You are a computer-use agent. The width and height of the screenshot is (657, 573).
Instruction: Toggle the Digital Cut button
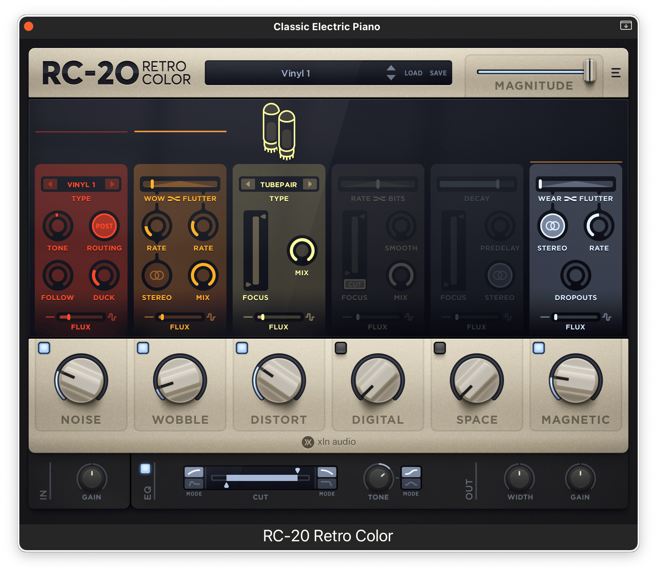click(x=354, y=285)
